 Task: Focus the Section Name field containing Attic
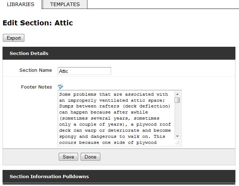pyautogui.click(x=84, y=71)
